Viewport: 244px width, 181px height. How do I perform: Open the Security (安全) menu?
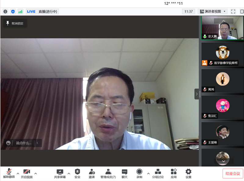[77, 173]
